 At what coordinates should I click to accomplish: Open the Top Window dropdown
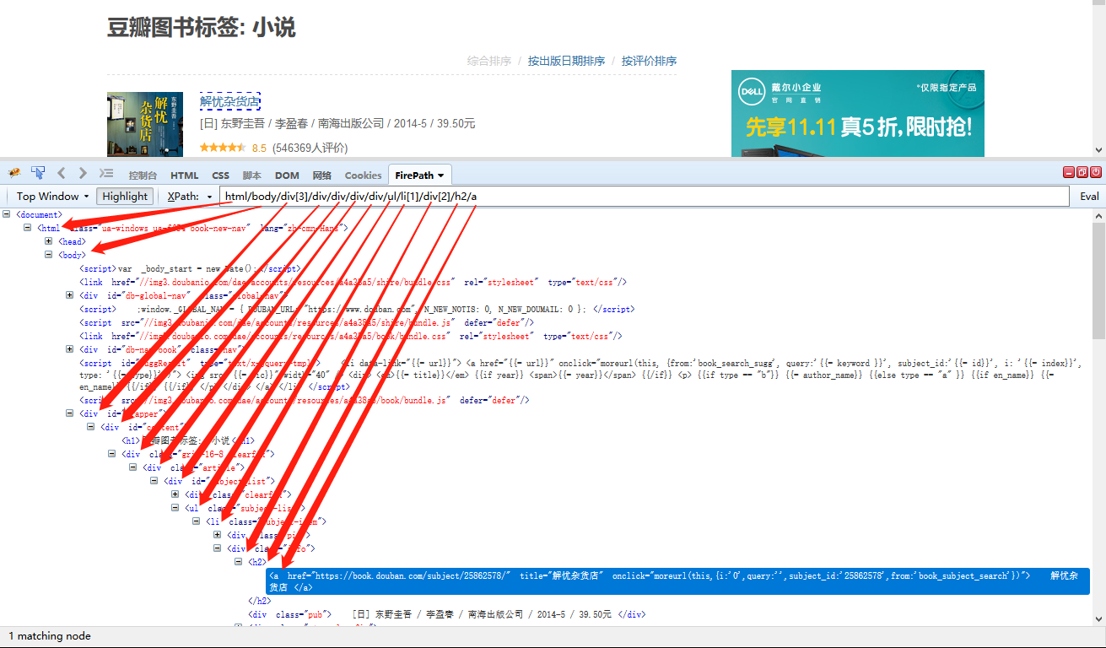pyautogui.click(x=53, y=196)
